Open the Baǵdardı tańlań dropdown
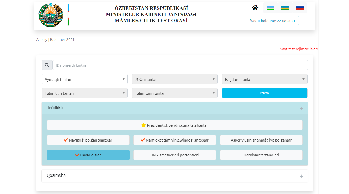The width and height of the screenshot is (349, 194). tap(264, 79)
